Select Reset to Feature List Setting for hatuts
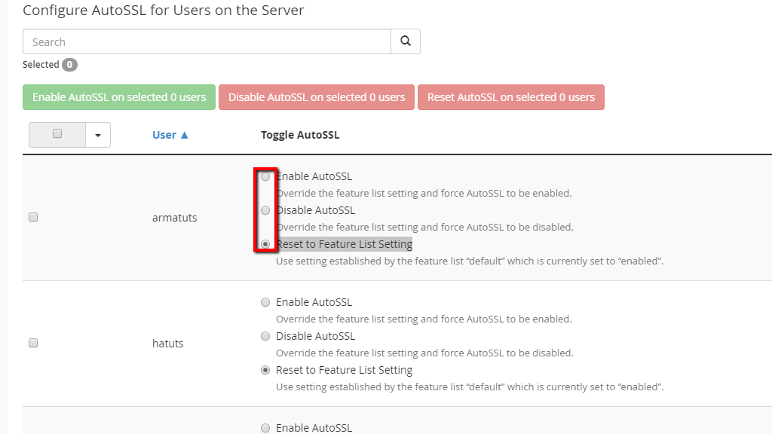 (265, 369)
